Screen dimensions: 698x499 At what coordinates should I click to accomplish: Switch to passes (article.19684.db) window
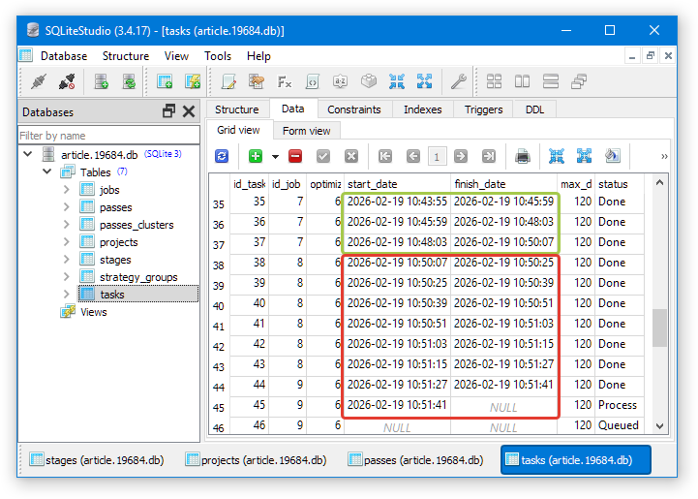pos(415,460)
